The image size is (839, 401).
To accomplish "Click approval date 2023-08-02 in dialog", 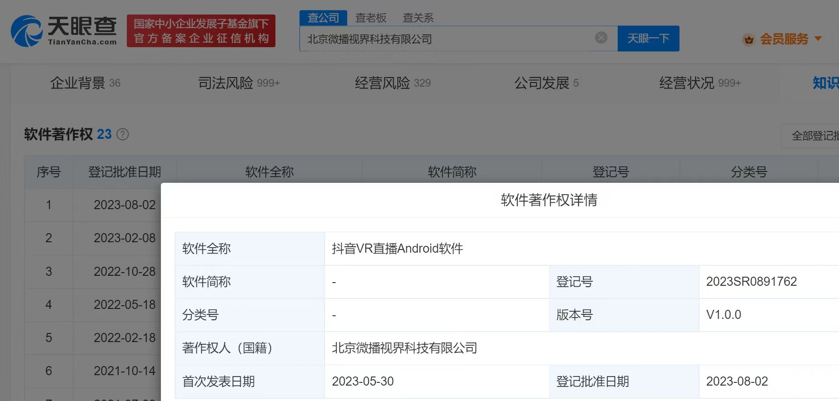I will 737,381.
